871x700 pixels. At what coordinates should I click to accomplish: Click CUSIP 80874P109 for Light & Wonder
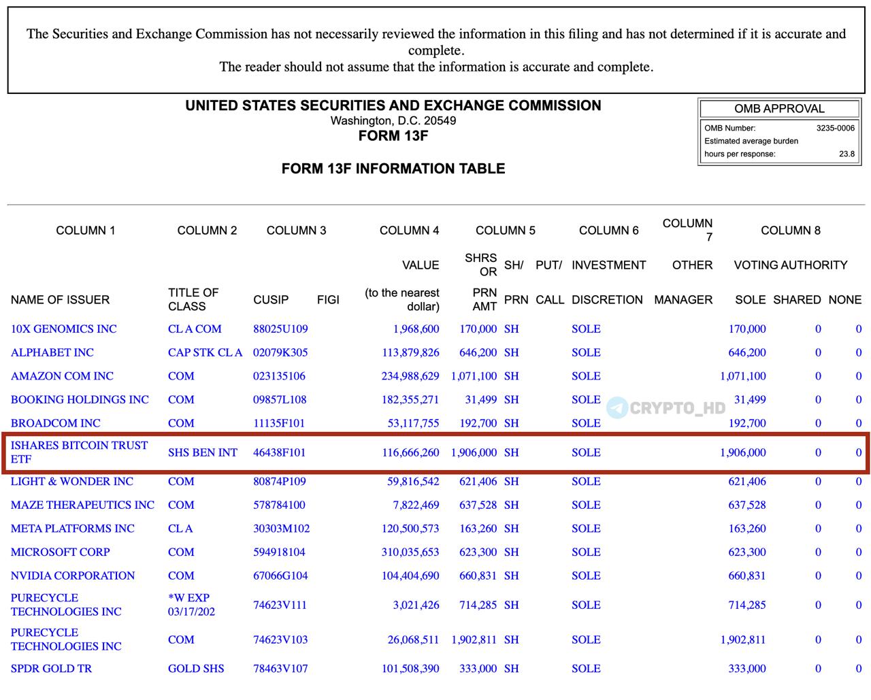(x=280, y=481)
